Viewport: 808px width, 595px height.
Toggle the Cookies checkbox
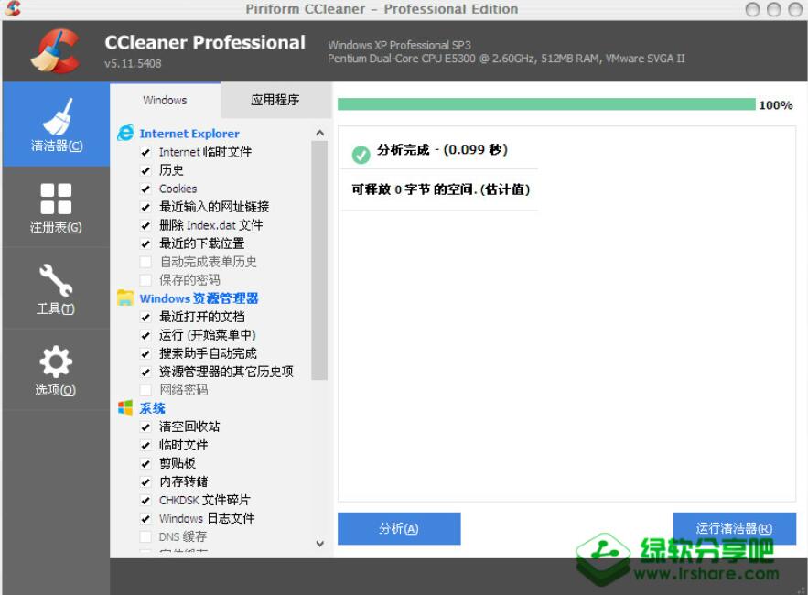(x=145, y=189)
